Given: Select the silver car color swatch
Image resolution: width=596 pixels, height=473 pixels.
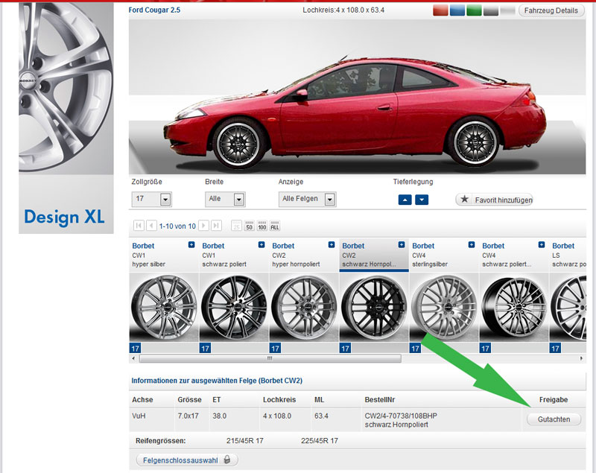Looking at the screenshot, I should [508, 10].
